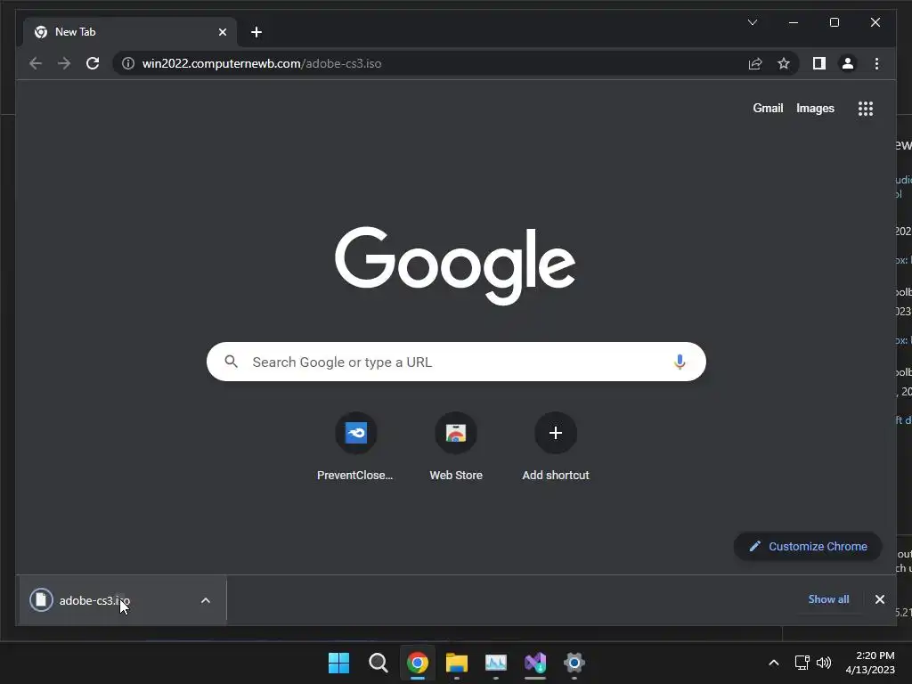Open the performance monitor taskbar app
Screen dimensions: 912x684
coord(495,663)
